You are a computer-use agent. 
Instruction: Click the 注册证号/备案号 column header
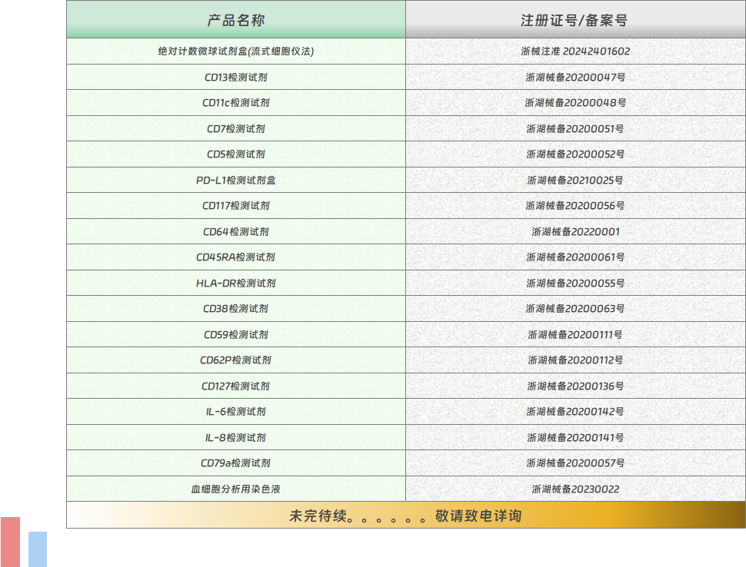(x=574, y=21)
